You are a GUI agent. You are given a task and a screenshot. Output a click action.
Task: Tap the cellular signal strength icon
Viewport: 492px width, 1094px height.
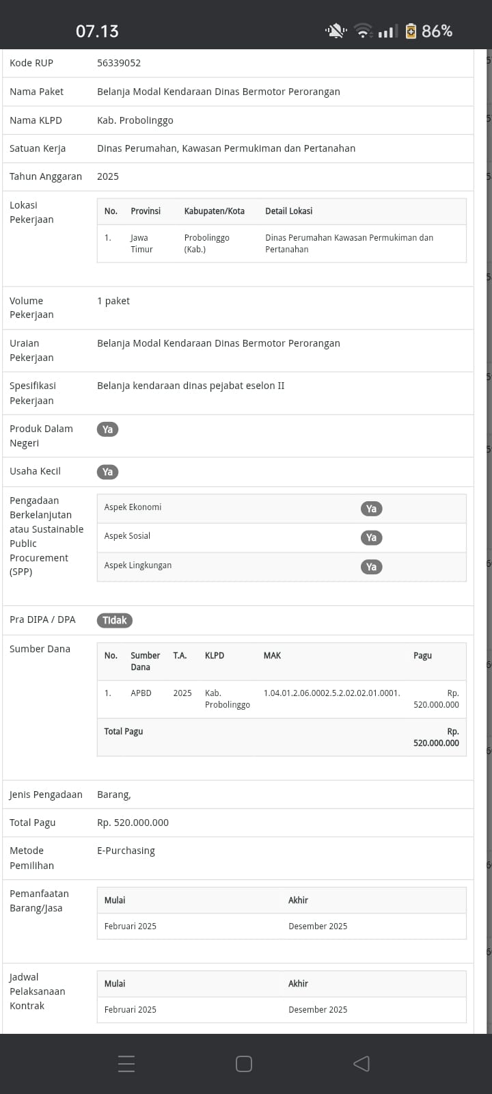point(387,31)
